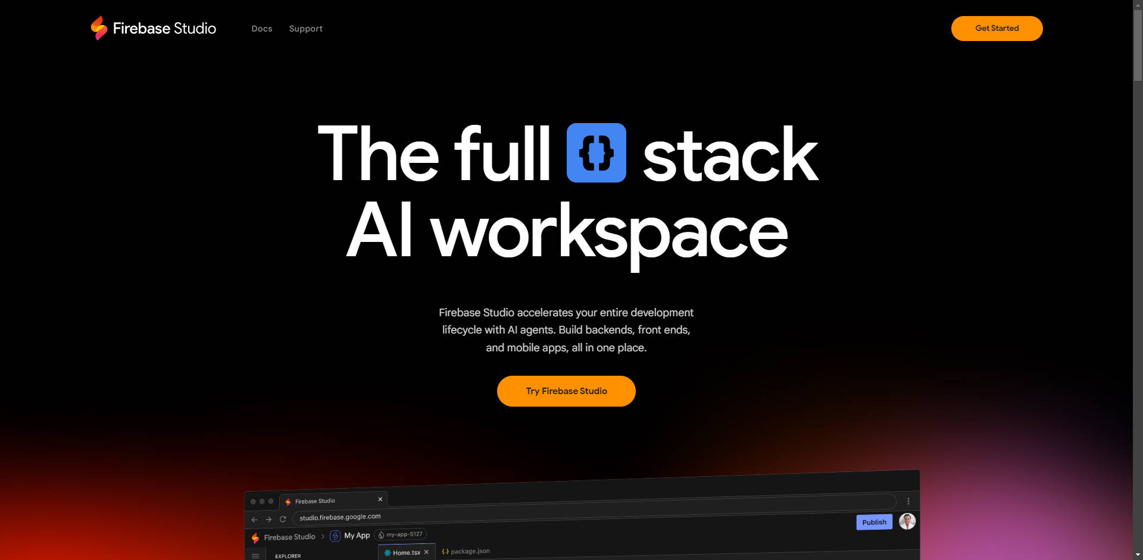Close the Firebase Studio browser tab in mockup

(x=380, y=499)
